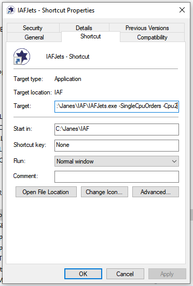This screenshot has width=193, height=286.
Task: Click the 'Comment:' label
Action: (25, 176)
